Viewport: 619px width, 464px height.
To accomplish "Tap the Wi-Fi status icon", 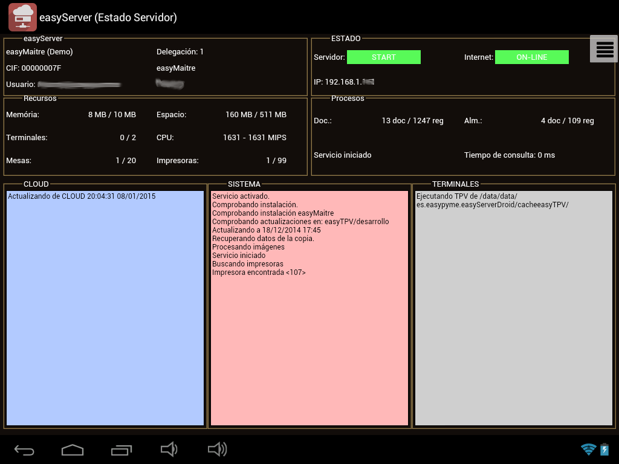I will (x=588, y=449).
